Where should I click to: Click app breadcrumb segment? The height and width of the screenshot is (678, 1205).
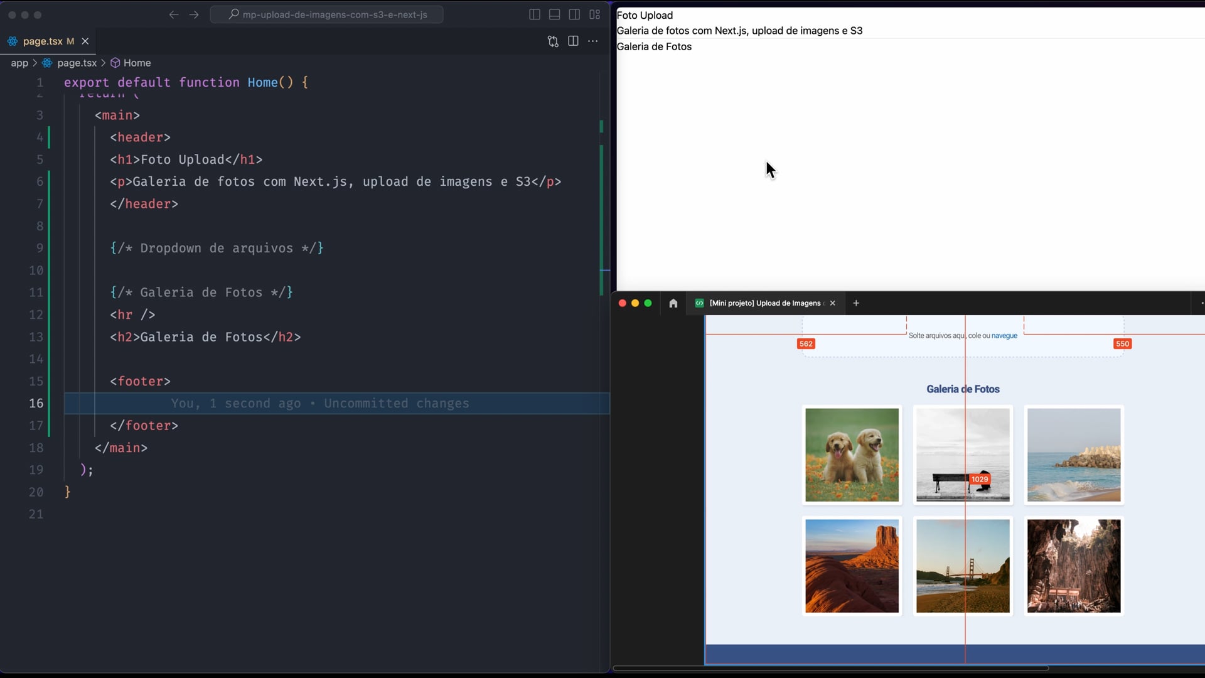[19, 63]
